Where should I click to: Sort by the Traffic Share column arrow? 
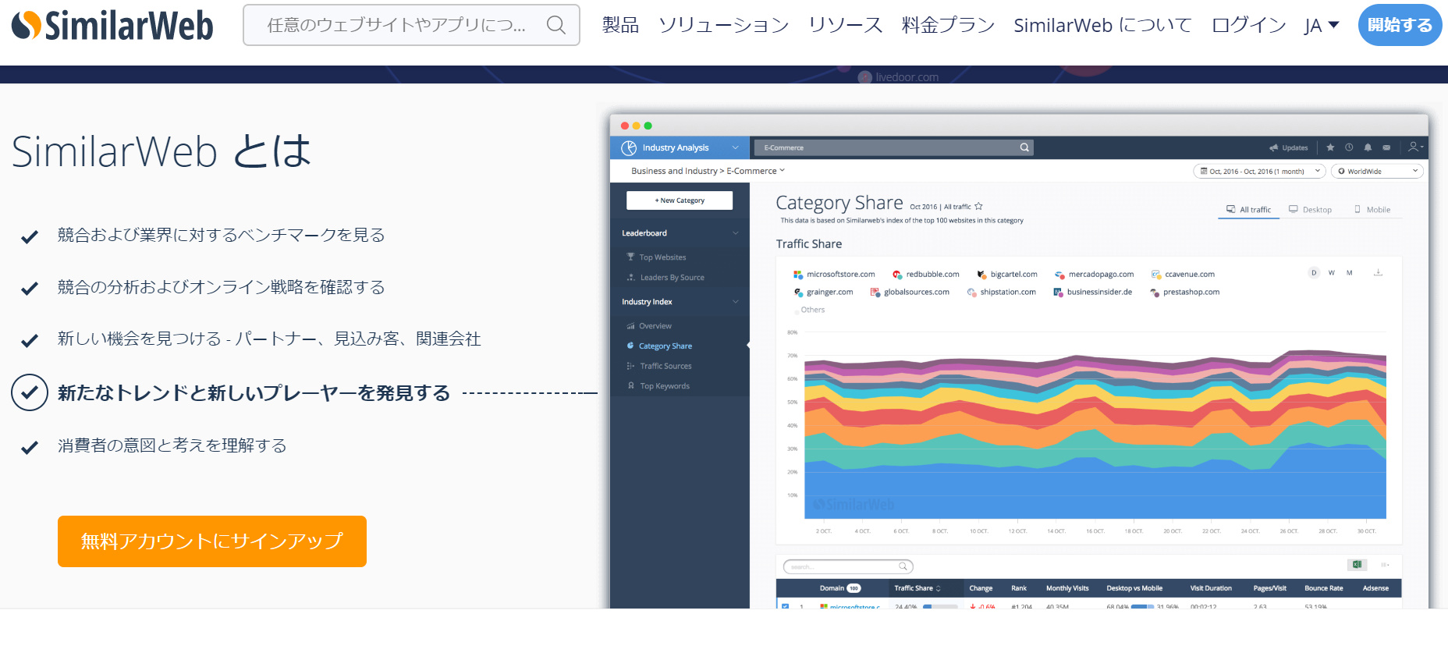pos(939,588)
